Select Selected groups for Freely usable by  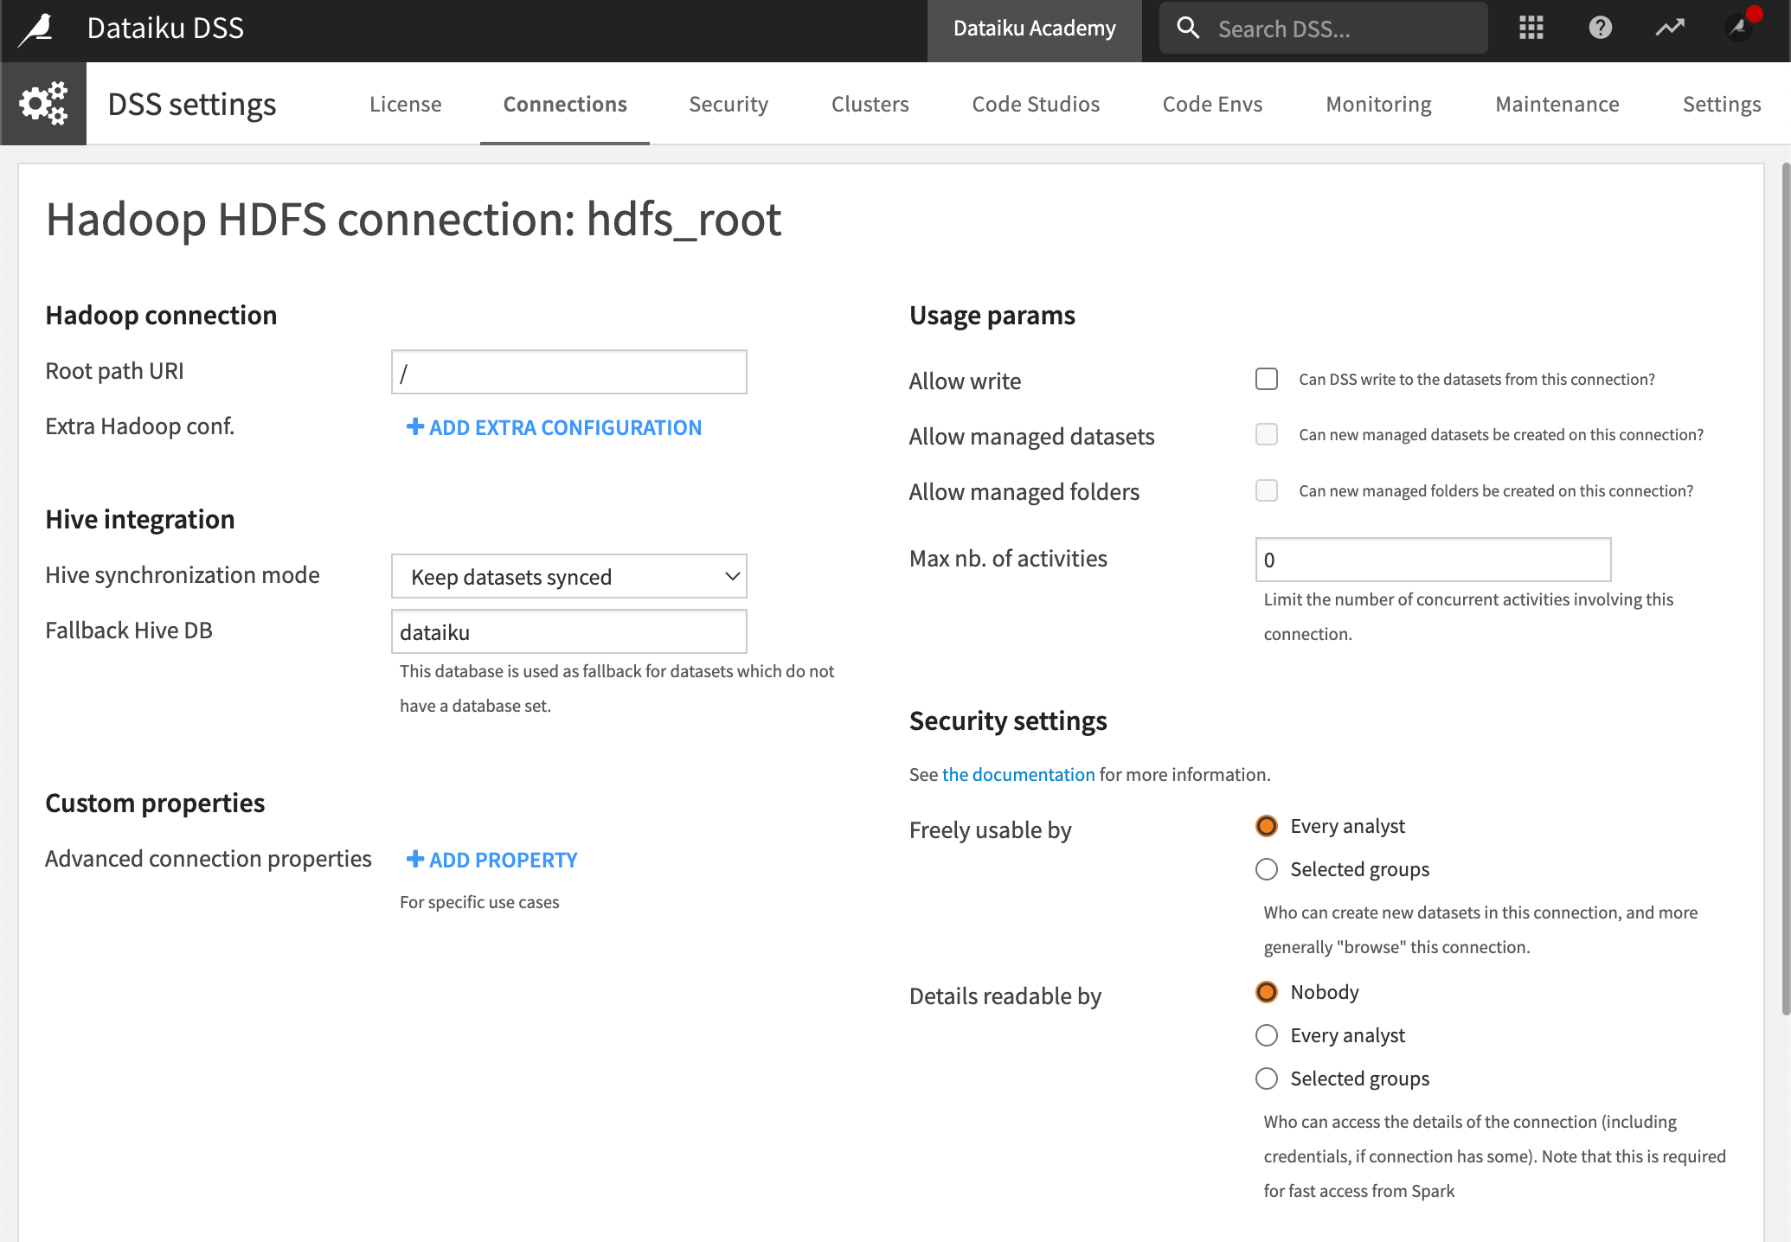(x=1266, y=869)
